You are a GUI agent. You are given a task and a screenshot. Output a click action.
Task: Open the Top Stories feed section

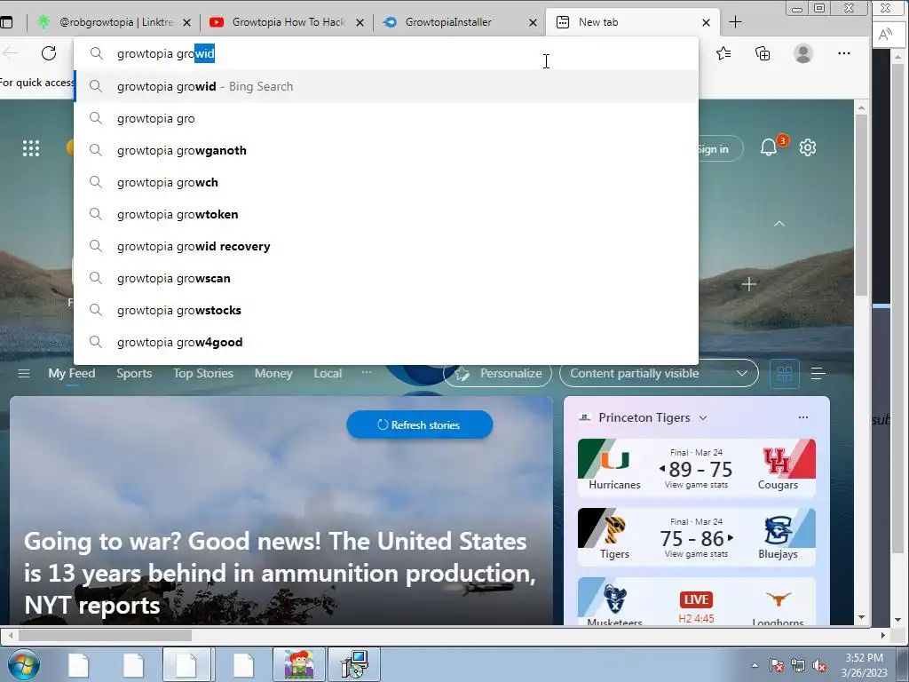coord(203,374)
